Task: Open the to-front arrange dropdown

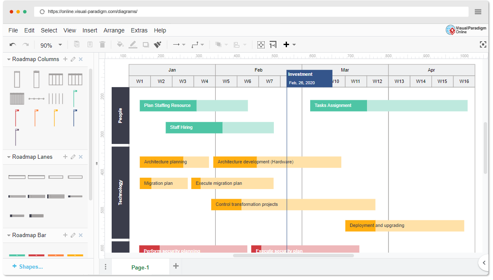Action: 226,45
